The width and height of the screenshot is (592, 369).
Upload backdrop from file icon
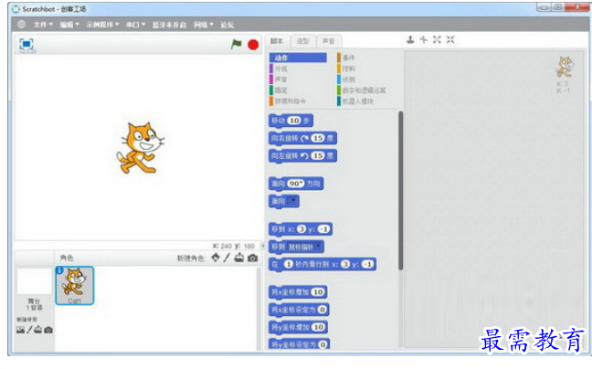pyautogui.click(x=38, y=330)
